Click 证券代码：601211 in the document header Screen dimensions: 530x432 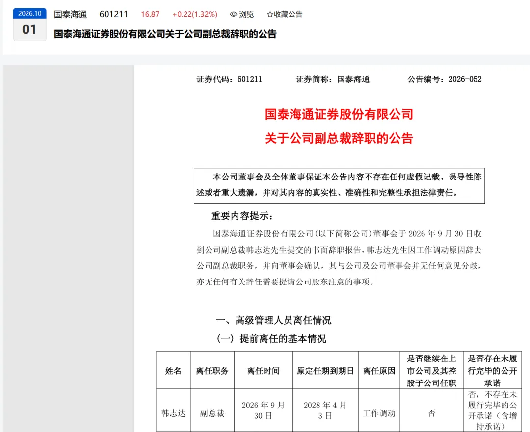[230, 79]
